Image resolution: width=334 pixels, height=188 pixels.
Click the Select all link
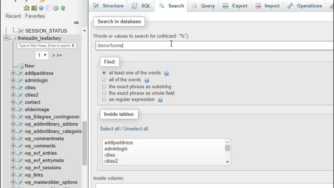tap(110, 129)
